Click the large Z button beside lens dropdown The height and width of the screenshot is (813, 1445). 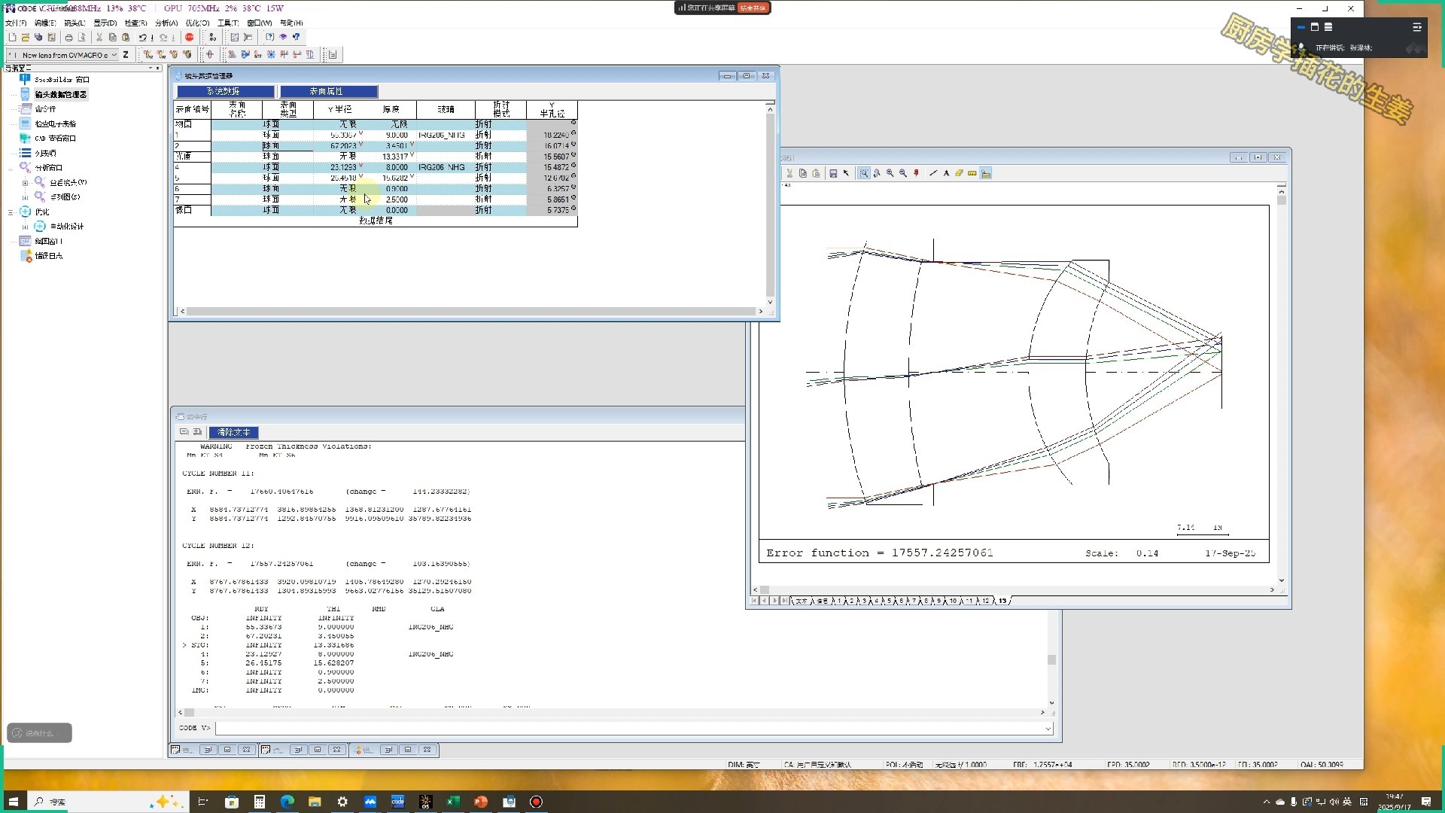[x=126, y=54]
